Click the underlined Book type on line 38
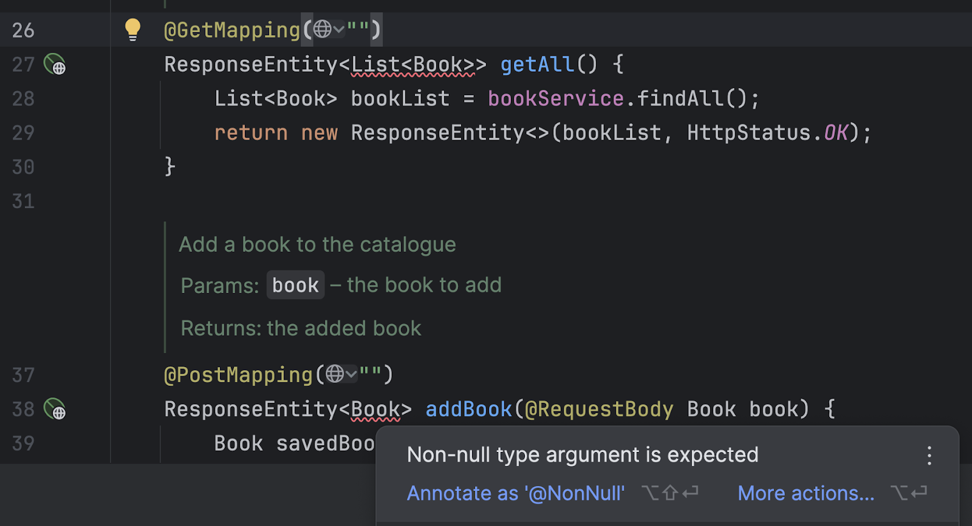The width and height of the screenshot is (972, 526). pos(375,410)
